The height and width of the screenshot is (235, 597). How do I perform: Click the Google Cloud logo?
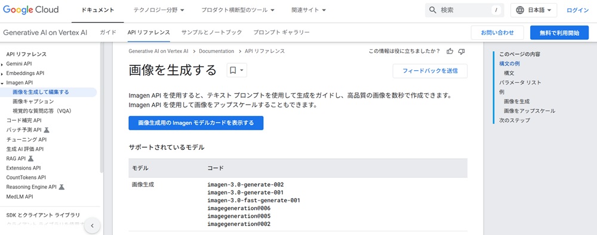(31, 10)
